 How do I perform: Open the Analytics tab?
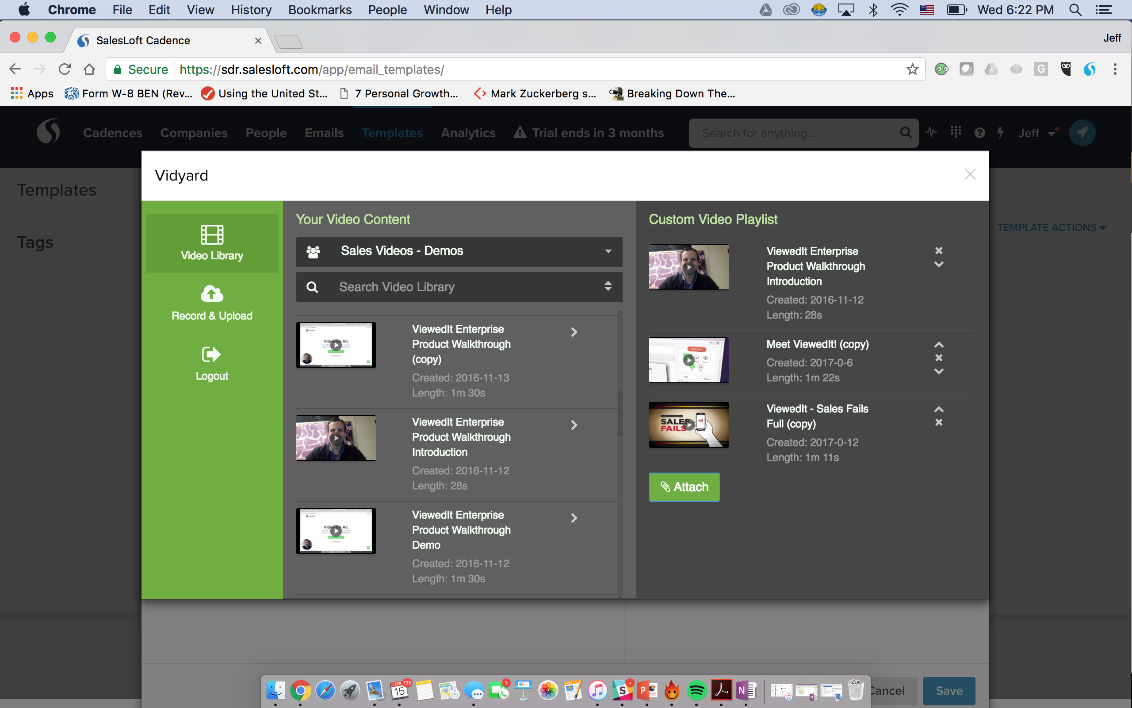tap(468, 133)
